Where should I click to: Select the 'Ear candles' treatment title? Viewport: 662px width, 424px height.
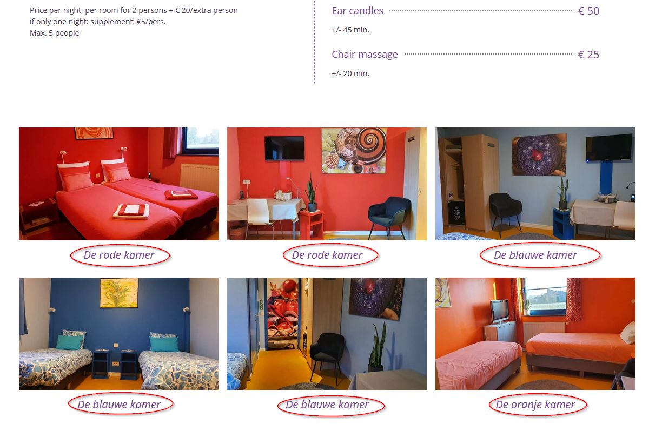[x=358, y=10]
